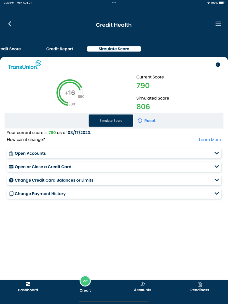
Task: Click the TransUnion logo
Action: coord(24,65)
